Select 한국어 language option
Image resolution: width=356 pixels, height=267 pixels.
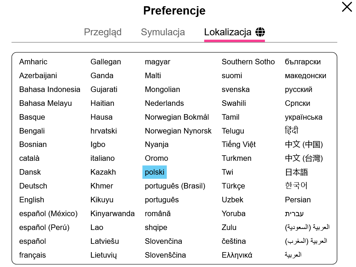point(296,186)
